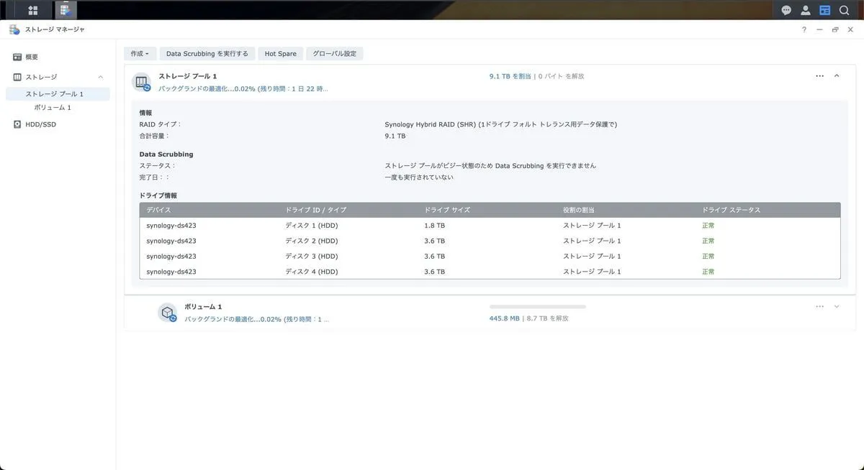Image resolution: width=864 pixels, height=470 pixels.
Task: Open the notifications chat bubble icon
Action: [786, 10]
